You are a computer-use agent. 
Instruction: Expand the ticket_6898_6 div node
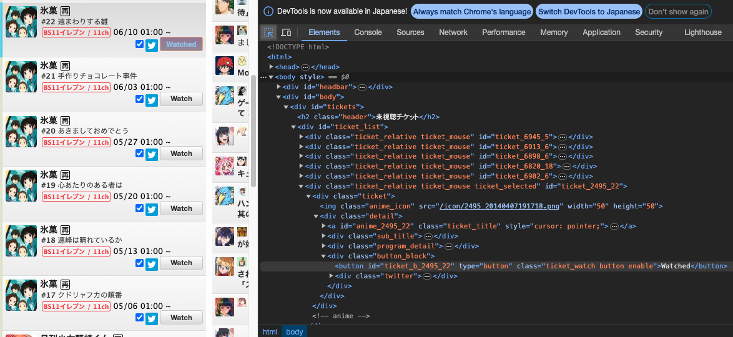pyautogui.click(x=301, y=157)
